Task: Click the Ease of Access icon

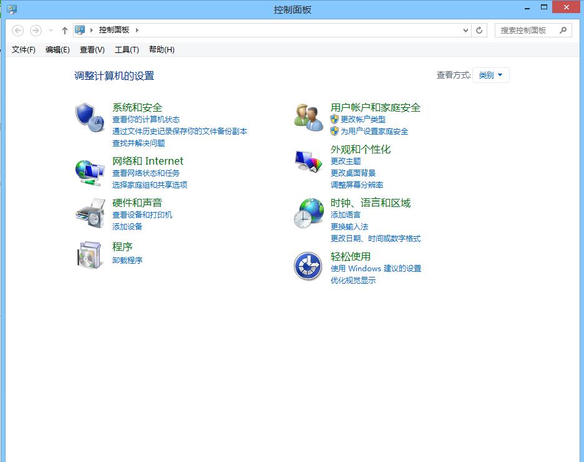Action: [x=308, y=266]
